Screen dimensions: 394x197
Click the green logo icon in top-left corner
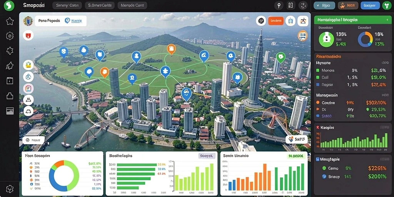coord(9,5)
